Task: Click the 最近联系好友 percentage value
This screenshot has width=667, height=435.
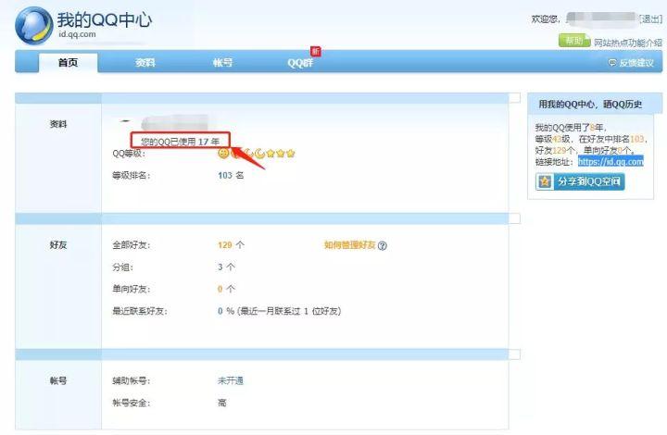Action: click(x=225, y=311)
